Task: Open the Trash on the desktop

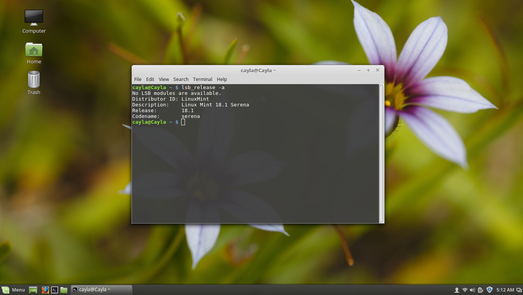Action: pyautogui.click(x=33, y=80)
